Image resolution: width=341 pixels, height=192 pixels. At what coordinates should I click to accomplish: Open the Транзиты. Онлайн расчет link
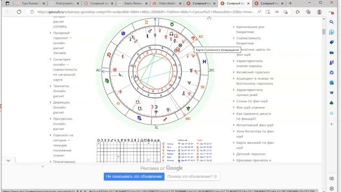click(x=61, y=91)
